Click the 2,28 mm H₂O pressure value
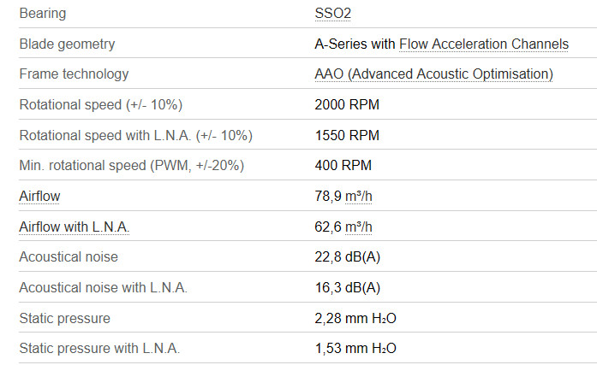 pos(355,318)
